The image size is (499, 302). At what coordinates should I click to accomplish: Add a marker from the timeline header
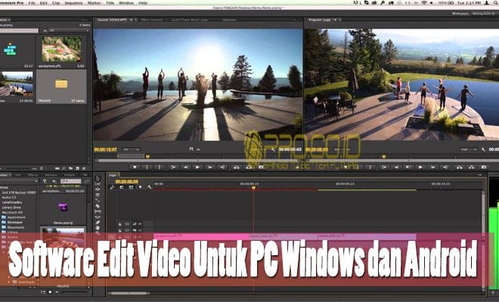(x=141, y=187)
